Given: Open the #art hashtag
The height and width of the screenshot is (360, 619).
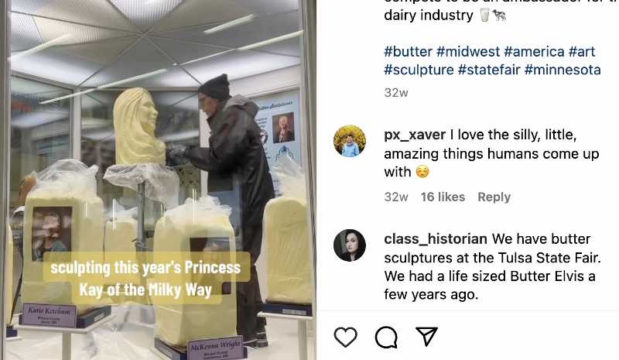Looking at the screenshot, I should [582, 51].
